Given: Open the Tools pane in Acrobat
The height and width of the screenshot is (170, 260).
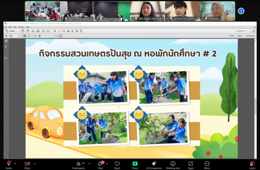Looking at the screenshot, I should click(x=231, y=36).
